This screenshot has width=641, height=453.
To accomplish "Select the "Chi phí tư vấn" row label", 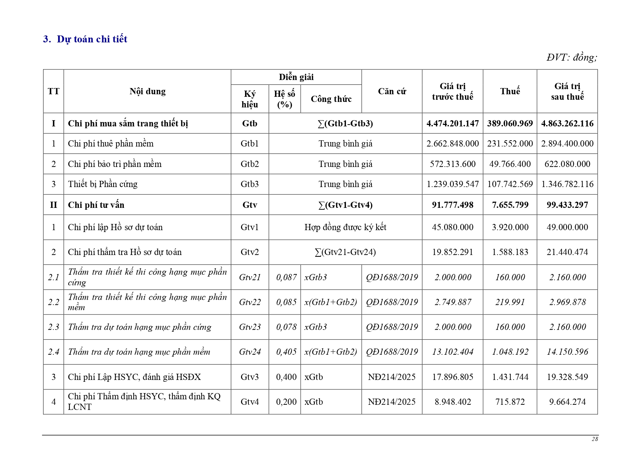I will (96, 205).
